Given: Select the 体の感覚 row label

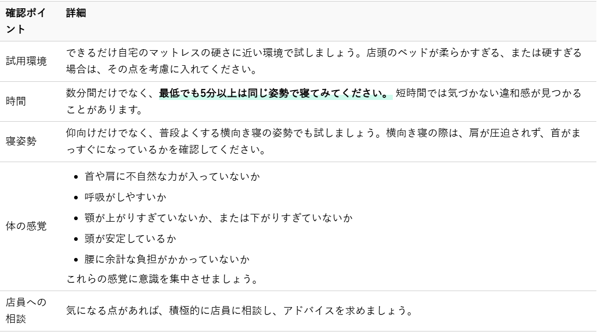Looking at the screenshot, I should pos(26,227).
